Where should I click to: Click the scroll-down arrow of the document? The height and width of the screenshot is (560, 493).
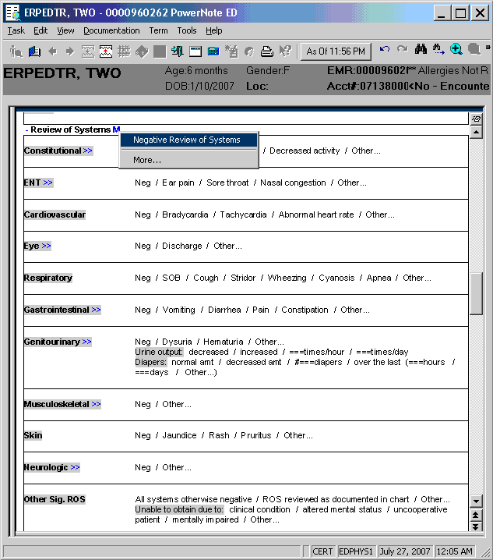pos(476,500)
